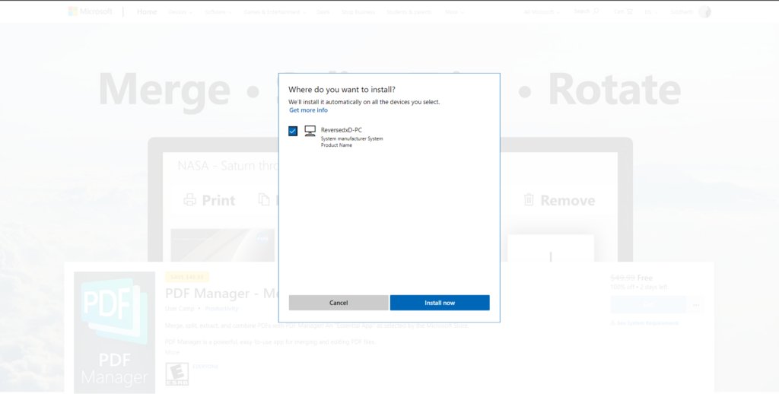Click the PDF Manager app logo
779x394 pixels.
click(x=114, y=332)
